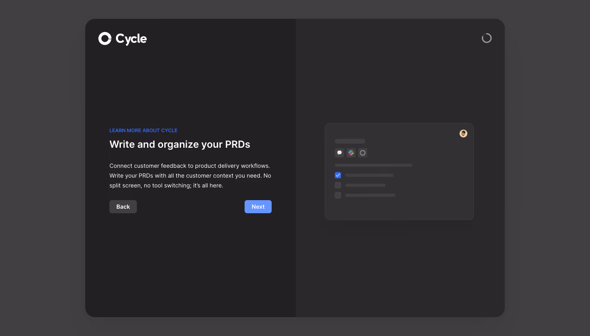The image size is (590, 336).
Task: Click the user avatar on the preview card
Action: (x=463, y=133)
